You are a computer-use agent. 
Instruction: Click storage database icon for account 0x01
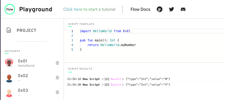point(57,63)
